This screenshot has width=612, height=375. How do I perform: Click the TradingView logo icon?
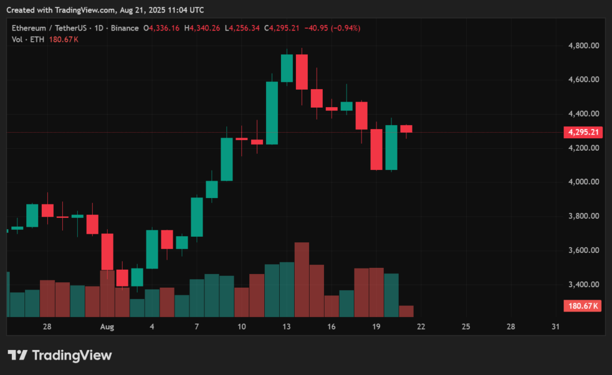[x=17, y=355]
